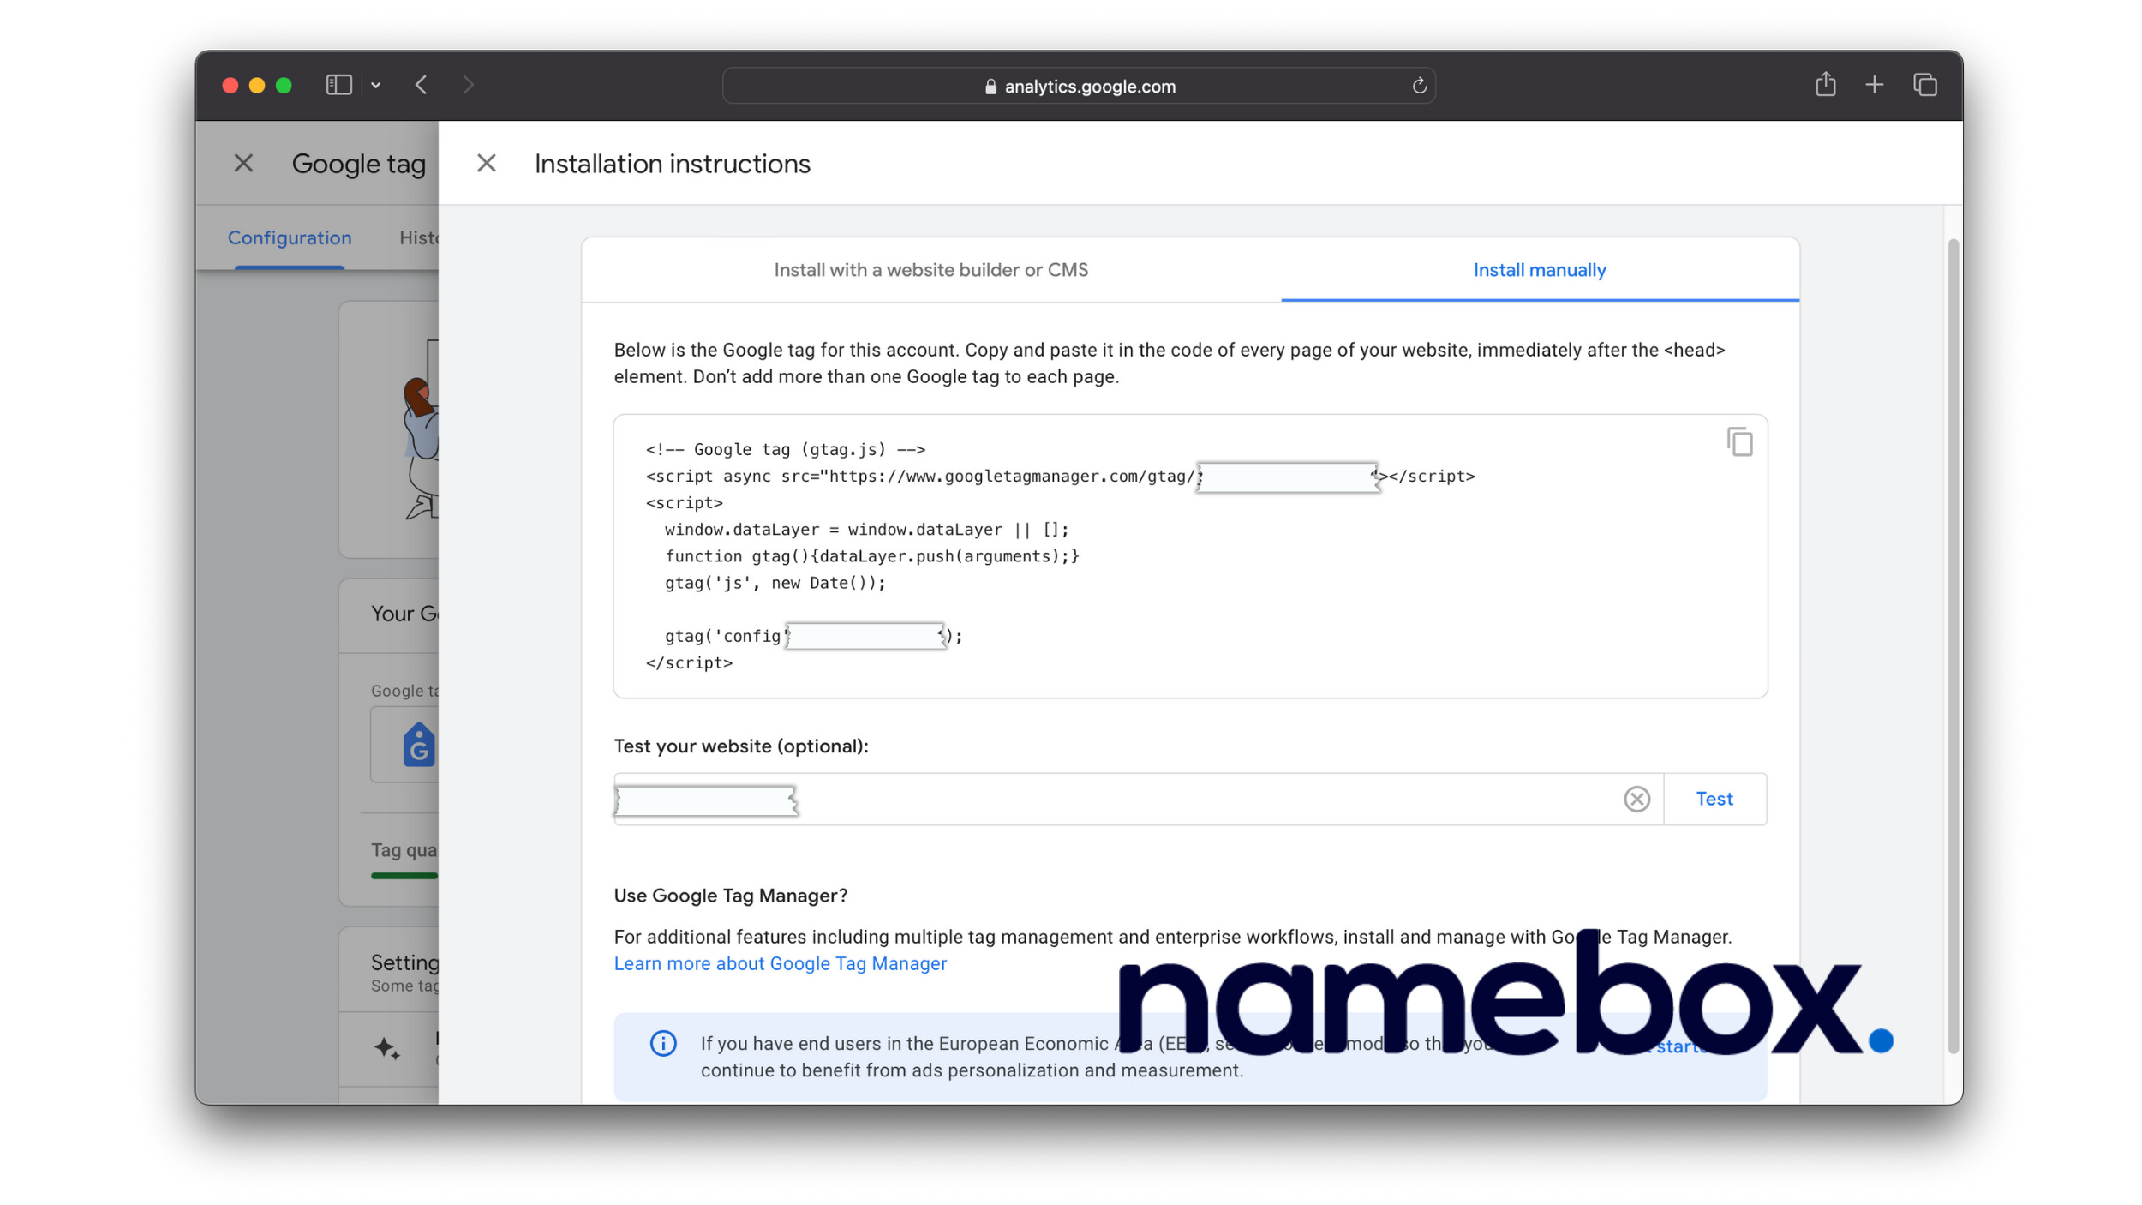
Task: Show the tab overview
Action: 1924,85
